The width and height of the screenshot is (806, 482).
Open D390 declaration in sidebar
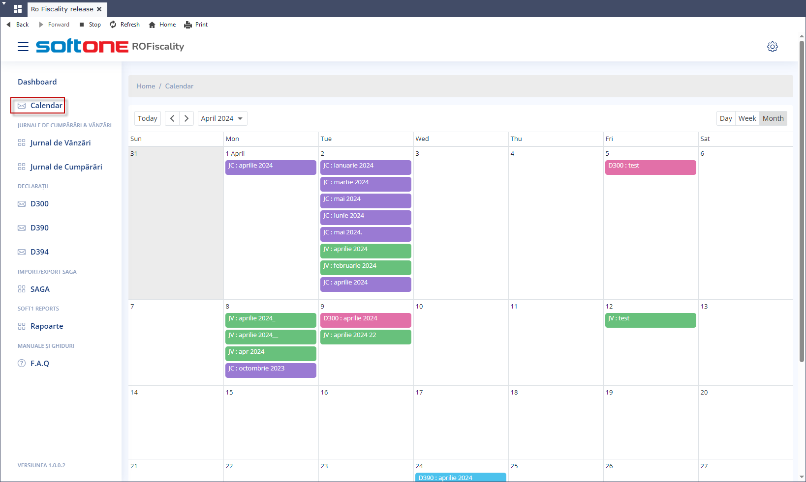pyautogui.click(x=39, y=228)
